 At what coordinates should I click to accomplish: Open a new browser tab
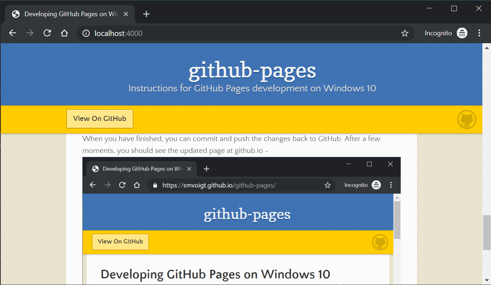[146, 14]
